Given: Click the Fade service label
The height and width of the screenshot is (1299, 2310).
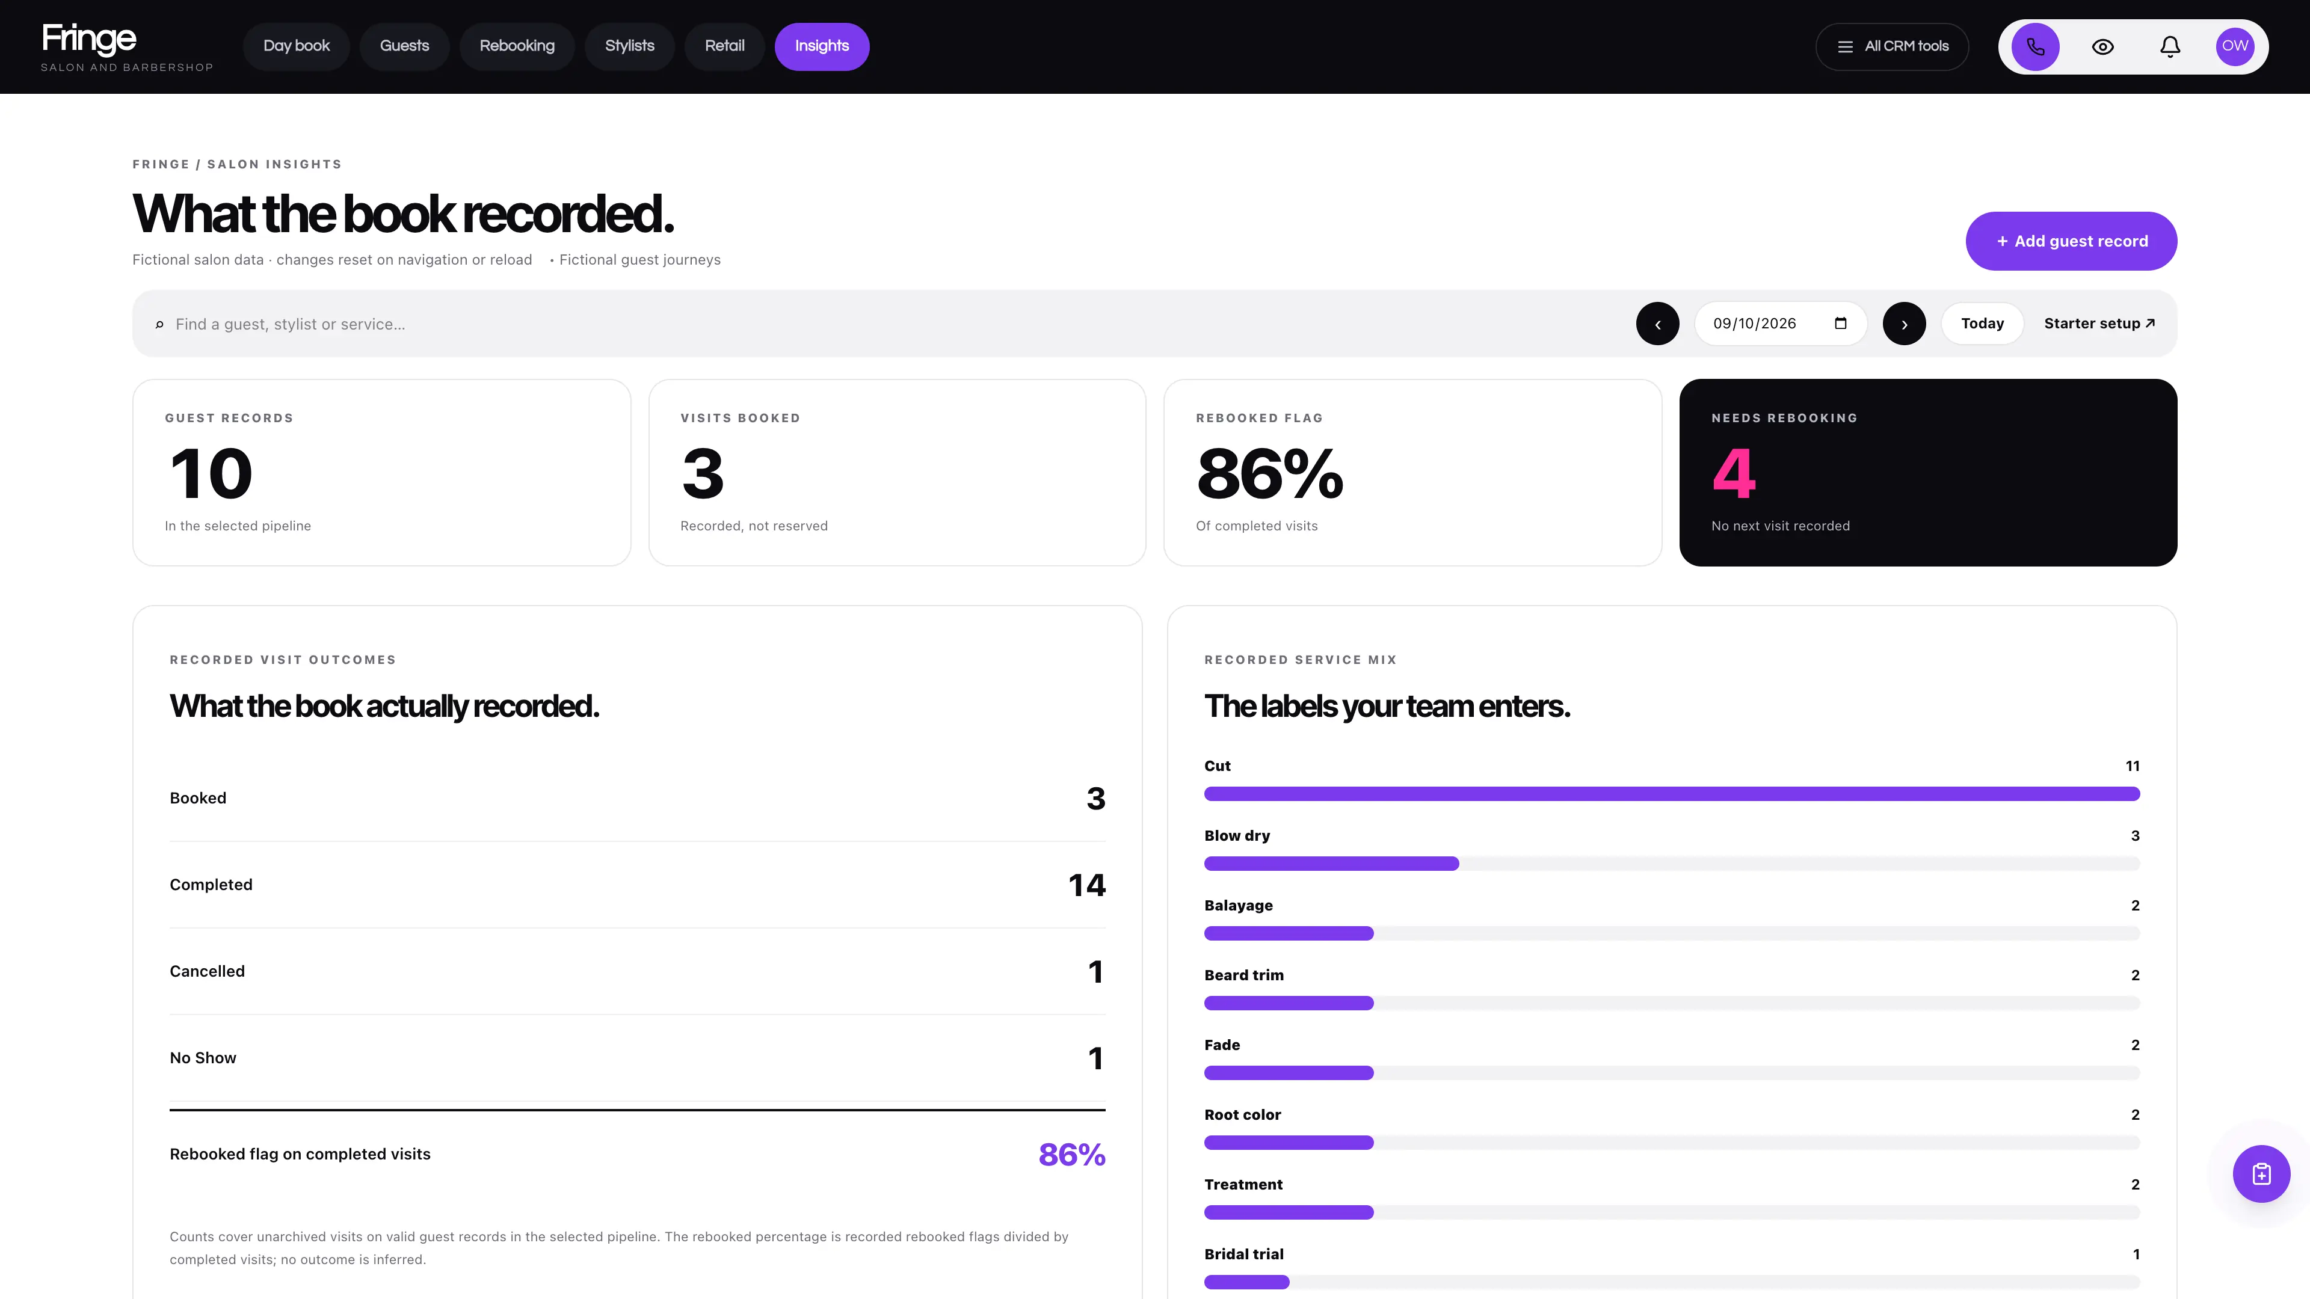Looking at the screenshot, I should 1221,1045.
